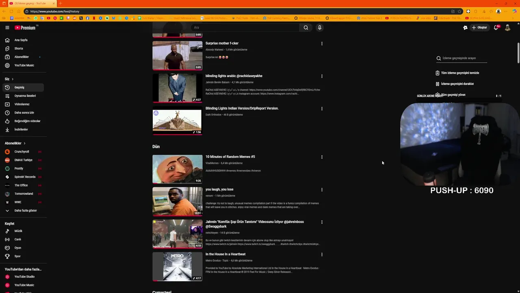The width and height of the screenshot is (520, 293).
Task: Open Videolarınız in the sidebar
Action: pyautogui.click(x=23, y=104)
